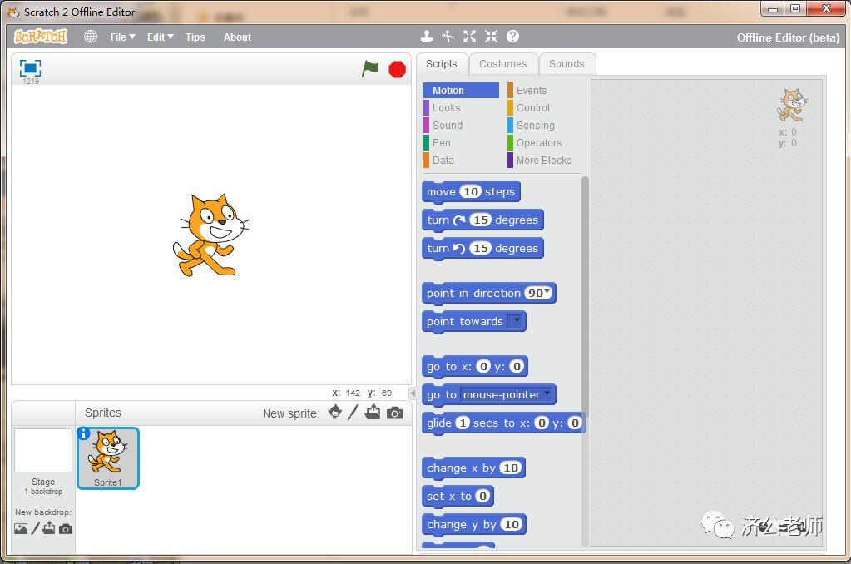Choose new sprite from library icon
Image resolution: width=851 pixels, height=564 pixels.
point(335,413)
